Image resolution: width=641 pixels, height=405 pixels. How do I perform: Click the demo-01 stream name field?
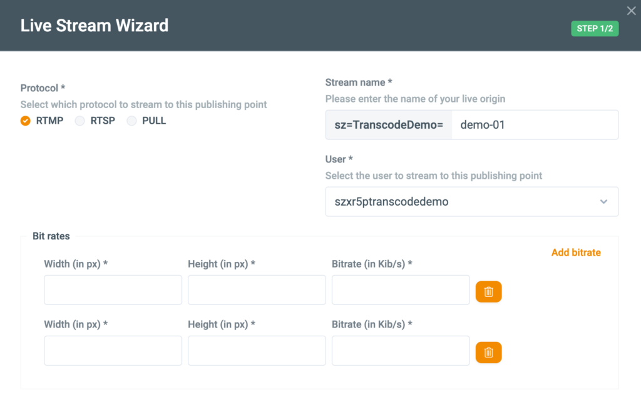[x=535, y=124]
